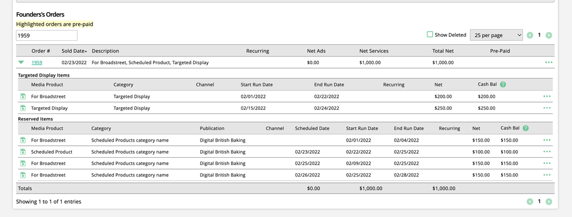Open help icon beside Targeted Display Cash Bal
Screen dimensions: 572x217
click(503, 85)
